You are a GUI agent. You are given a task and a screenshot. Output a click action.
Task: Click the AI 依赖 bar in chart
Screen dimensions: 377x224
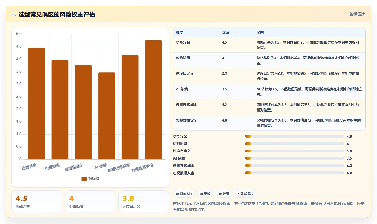(x=107, y=116)
